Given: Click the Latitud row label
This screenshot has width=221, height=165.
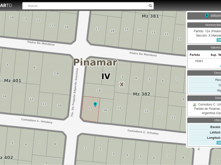Looking at the screenshot, I should (x=215, y=132).
